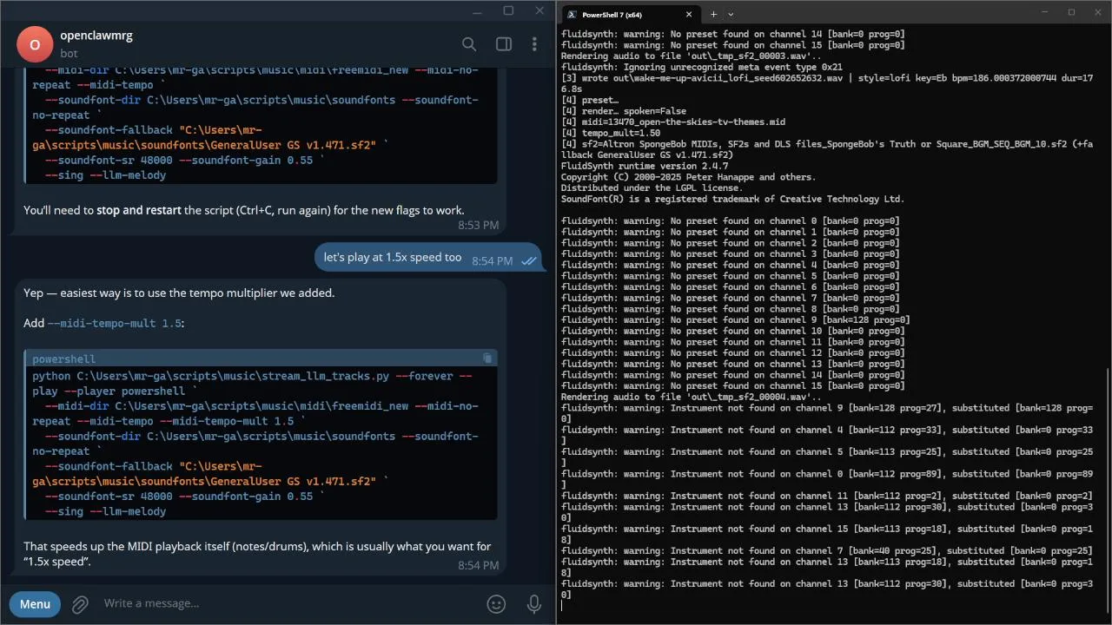This screenshot has height=625, width=1112.
Task: Click the '[4] tempo_mult=1.50' terminal line
Action: tap(611, 133)
